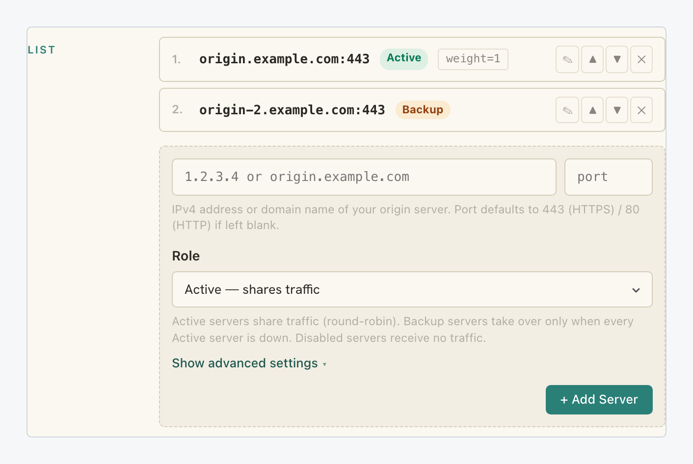Remove the origin.example.com:443 server

pos(641,59)
